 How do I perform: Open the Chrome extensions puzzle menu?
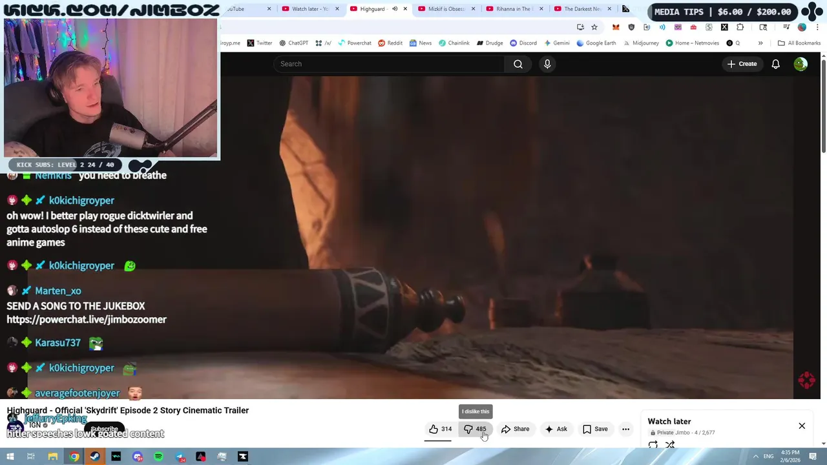[x=740, y=27]
